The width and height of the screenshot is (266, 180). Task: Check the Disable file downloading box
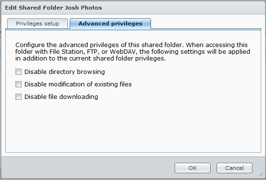click(x=18, y=97)
